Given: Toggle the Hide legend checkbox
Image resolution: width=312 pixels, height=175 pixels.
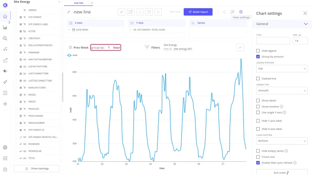Looking at the screenshot, I should tap(258, 51).
